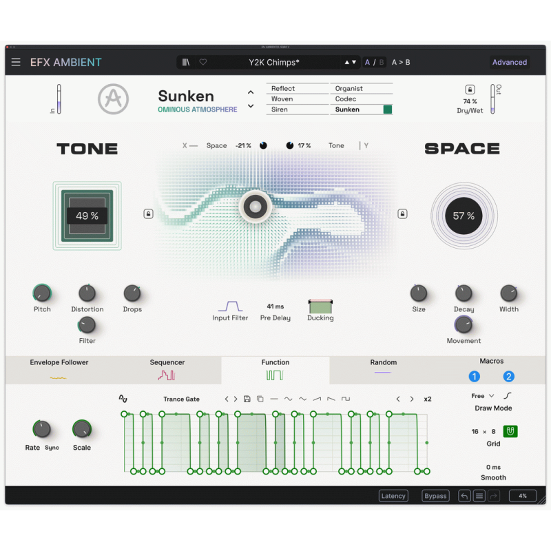
Task: Adjust the Space X amount mini knob
Action: click(x=263, y=145)
